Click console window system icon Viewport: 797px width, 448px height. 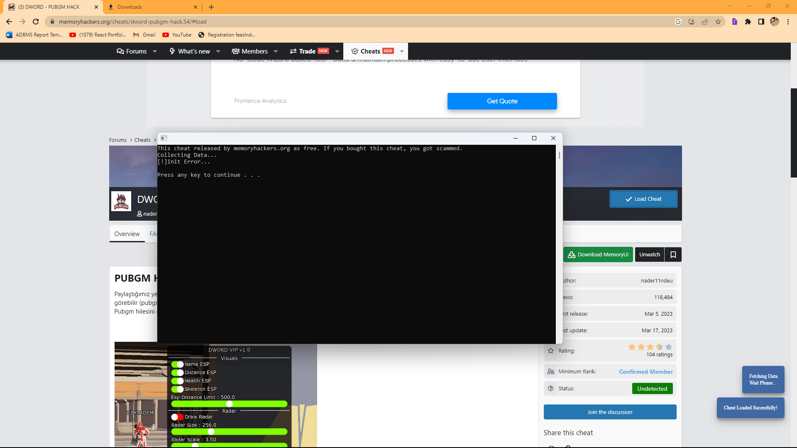pos(164,138)
